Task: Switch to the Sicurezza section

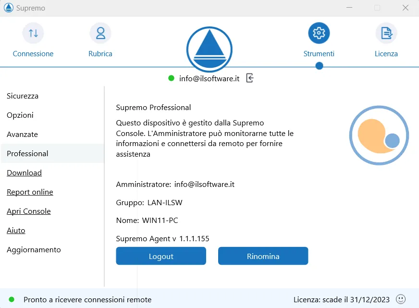Action: tap(22, 96)
